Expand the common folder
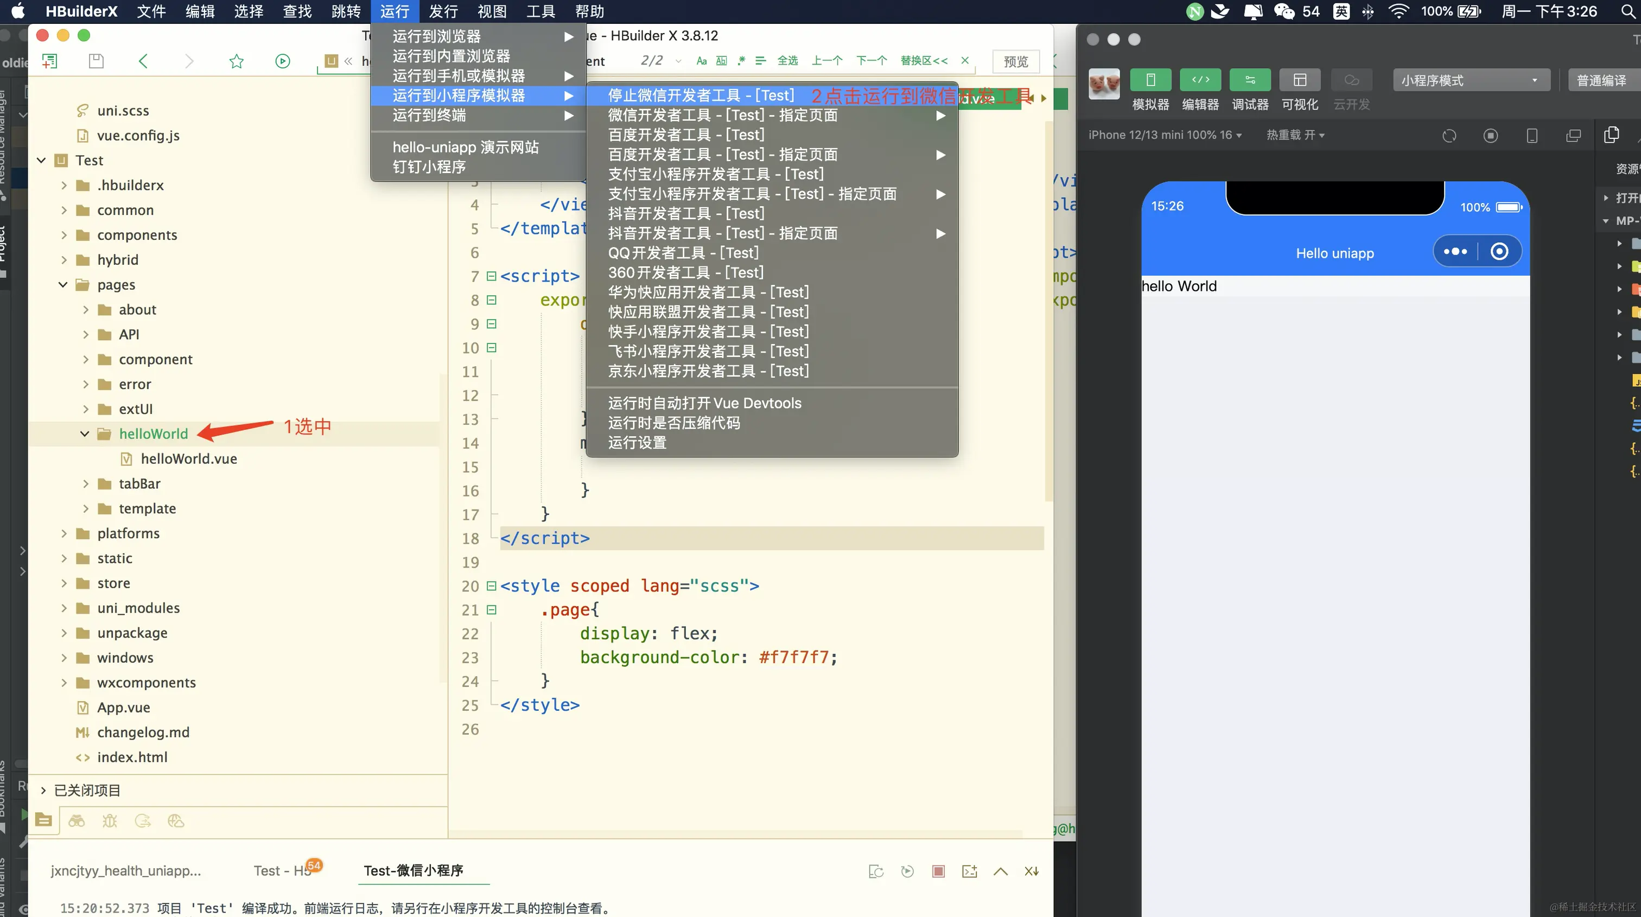 pyautogui.click(x=63, y=210)
